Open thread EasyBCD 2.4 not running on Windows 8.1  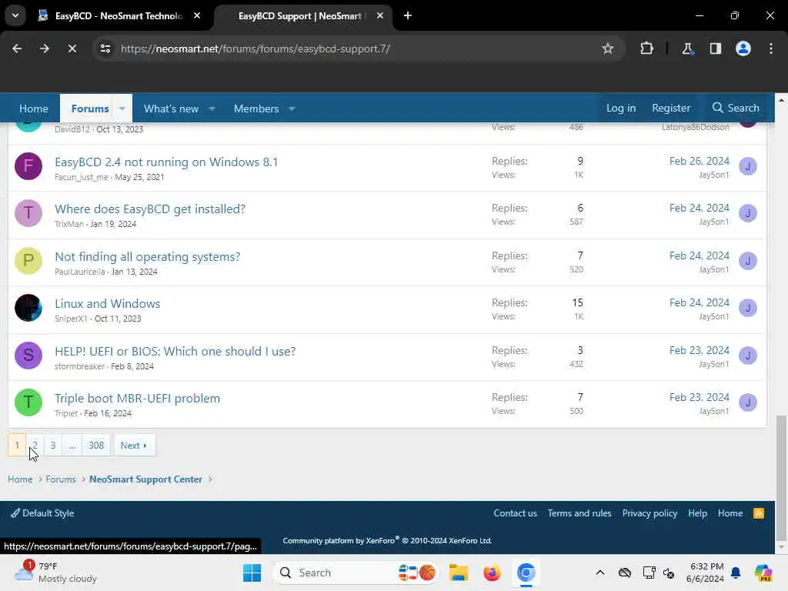pos(166,162)
